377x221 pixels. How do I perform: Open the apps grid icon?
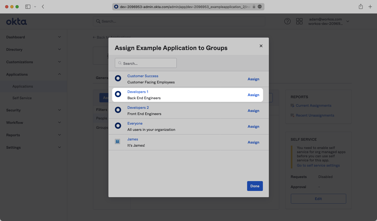[x=299, y=21]
